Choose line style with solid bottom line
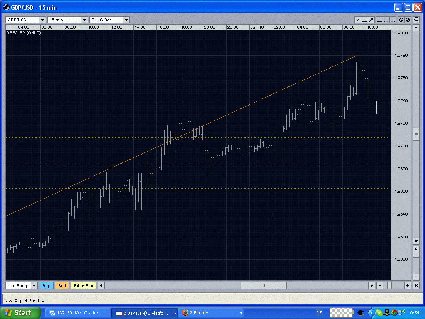The width and height of the screenshot is (425, 319). tap(379, 20)
